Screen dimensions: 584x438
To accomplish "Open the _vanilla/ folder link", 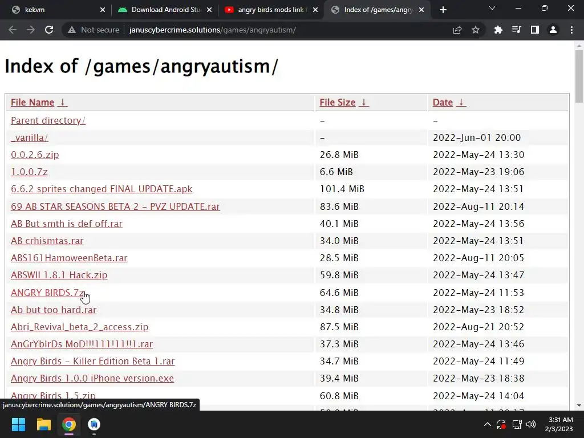I will click(x=30, y=138).
